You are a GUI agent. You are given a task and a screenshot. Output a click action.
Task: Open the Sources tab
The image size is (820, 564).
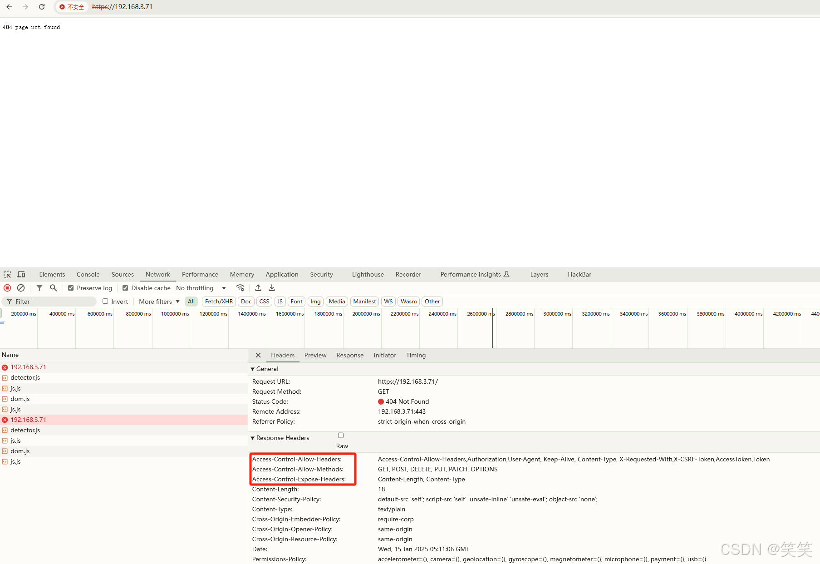123,274
